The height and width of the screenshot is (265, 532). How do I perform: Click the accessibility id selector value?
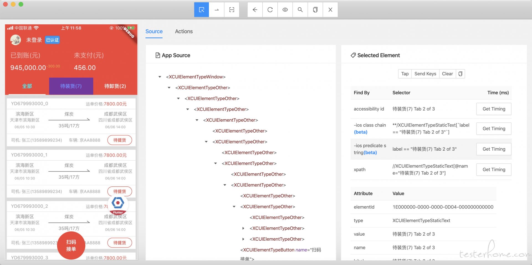(x=414, y=109)
